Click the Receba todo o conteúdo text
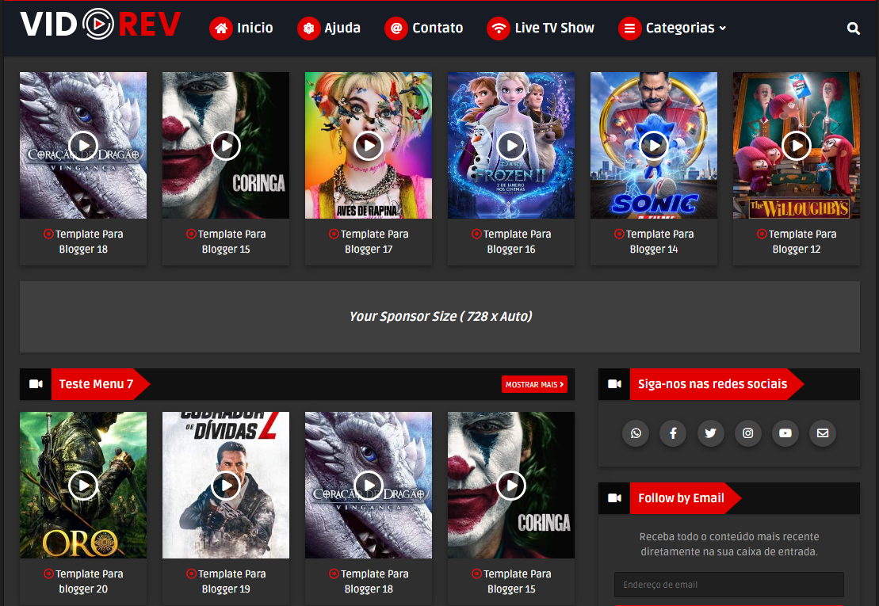The width and height of the screenshot is (879, 606). [728, 544]
